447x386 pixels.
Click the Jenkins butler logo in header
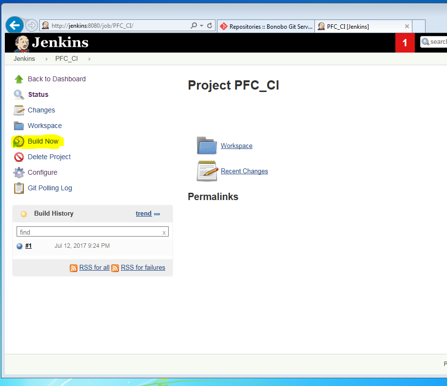click(x=21, y=43)
